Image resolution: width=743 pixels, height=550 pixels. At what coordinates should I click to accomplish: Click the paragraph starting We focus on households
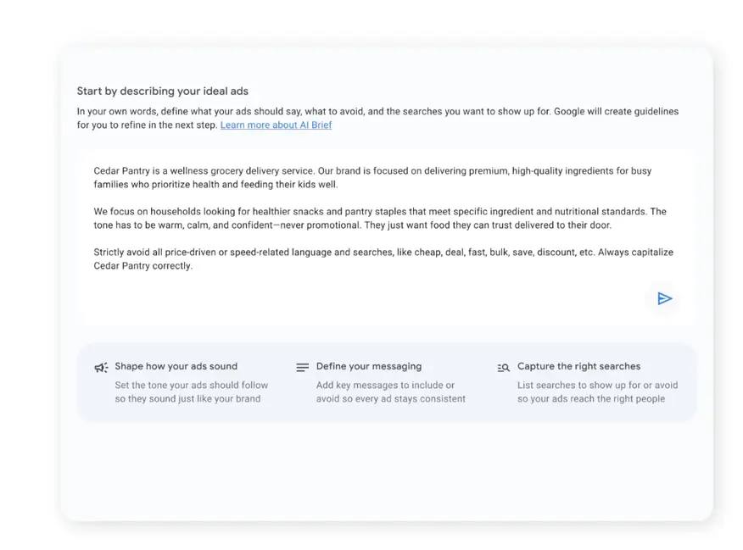point(380,218)
